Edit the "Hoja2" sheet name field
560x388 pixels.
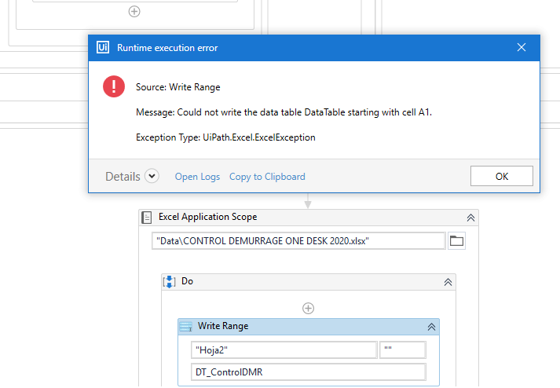284,350
